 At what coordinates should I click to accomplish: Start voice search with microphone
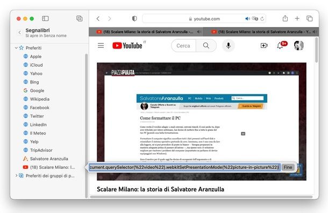229,45
